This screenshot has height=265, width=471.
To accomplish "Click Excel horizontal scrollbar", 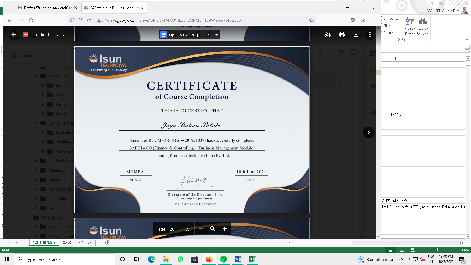I will 322,243.
